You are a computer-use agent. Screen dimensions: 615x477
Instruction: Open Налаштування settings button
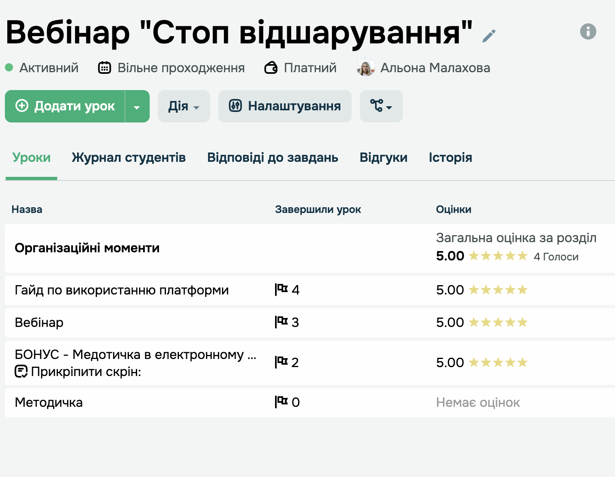(x=285, y=106)
